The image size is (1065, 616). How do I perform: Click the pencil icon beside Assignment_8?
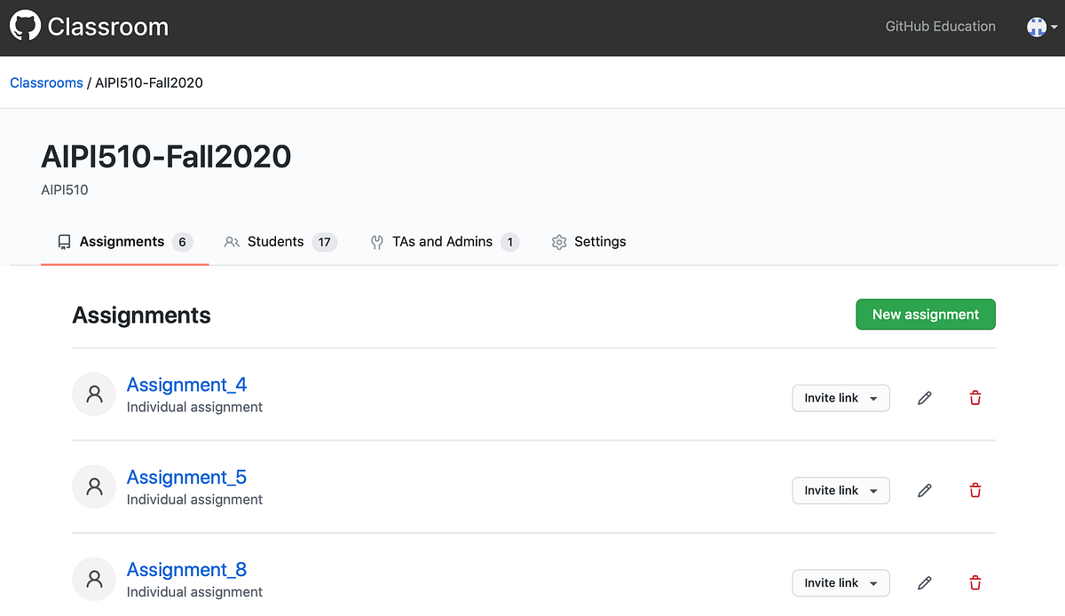click(924, 582)
